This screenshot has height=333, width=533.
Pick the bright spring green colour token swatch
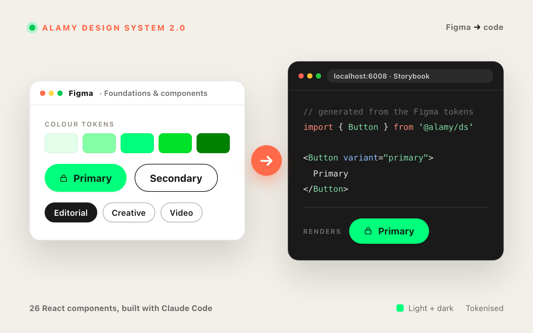point(137,143)
